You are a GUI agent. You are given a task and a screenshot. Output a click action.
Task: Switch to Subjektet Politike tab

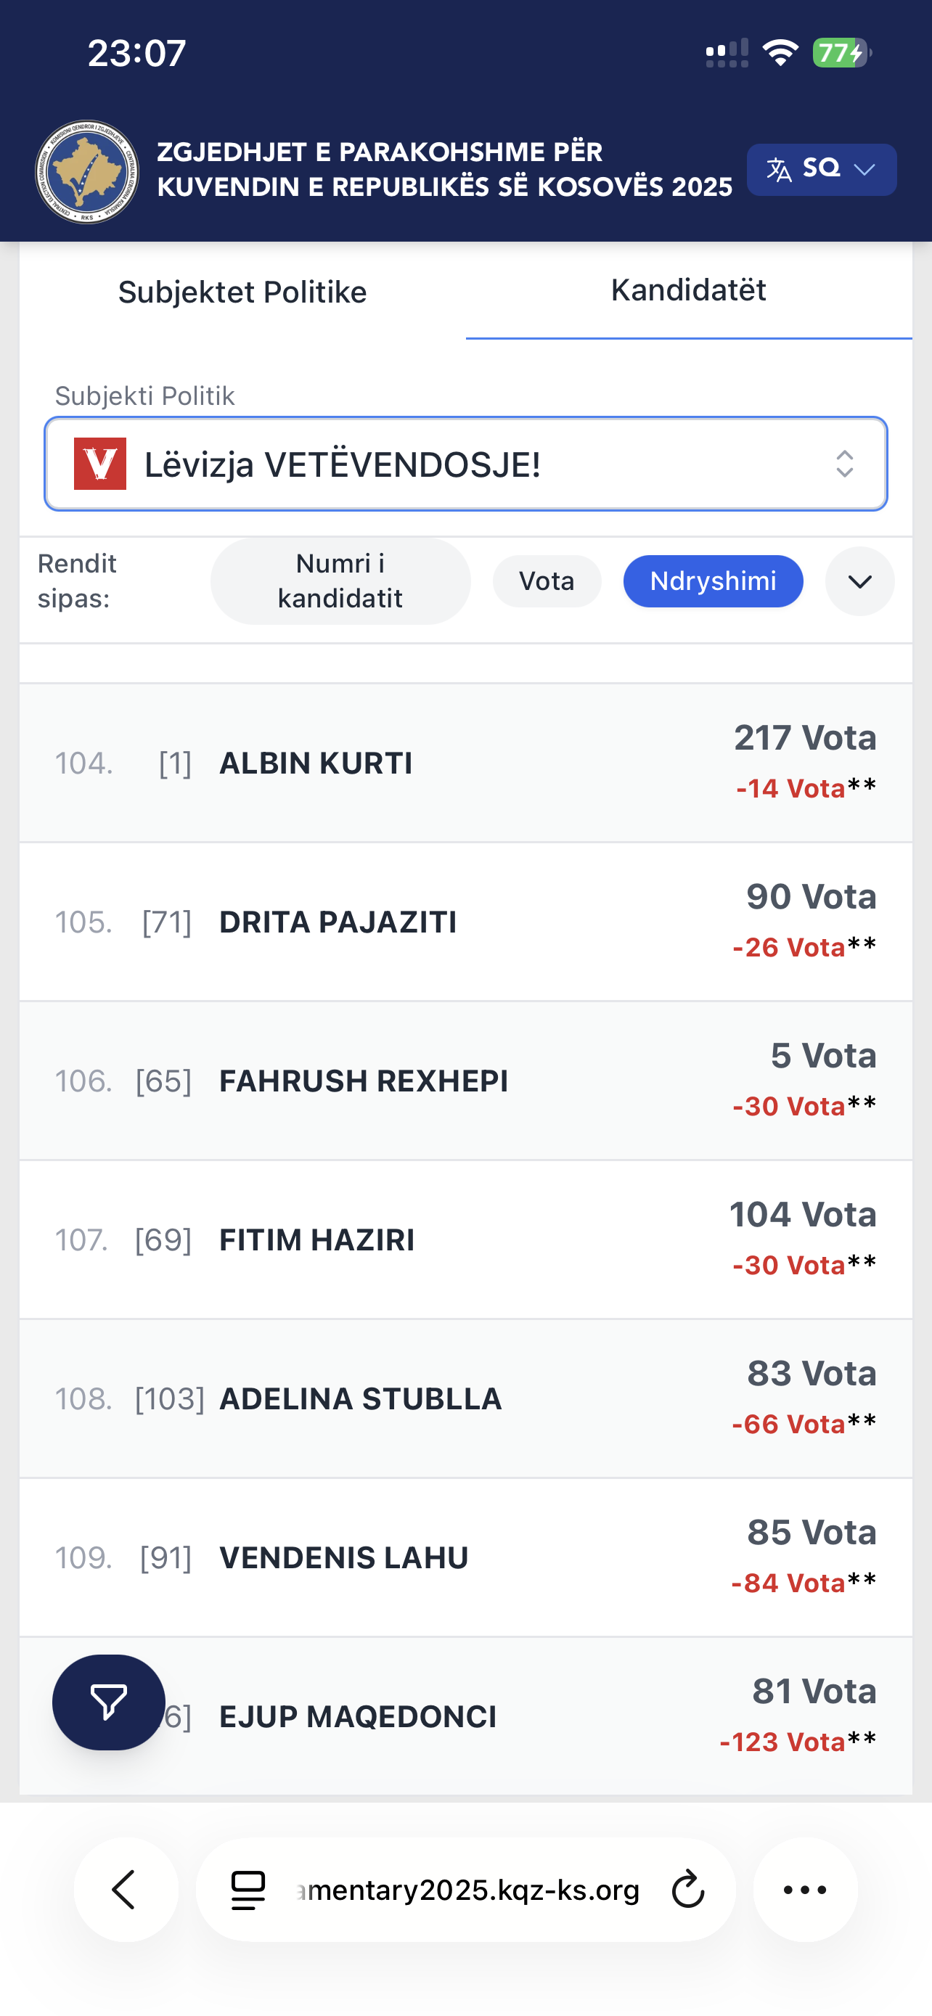242,292
